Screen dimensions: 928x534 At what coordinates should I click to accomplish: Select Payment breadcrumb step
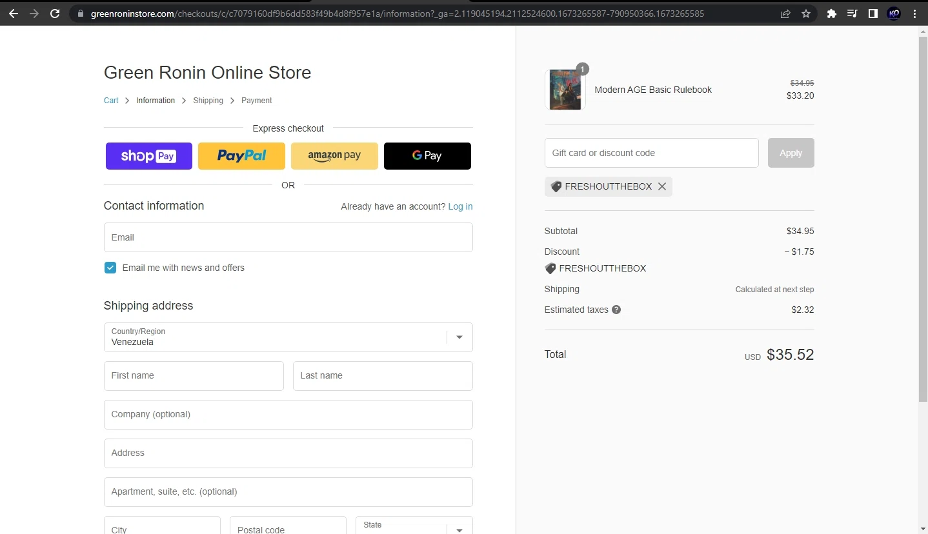(x=257, y=101)
